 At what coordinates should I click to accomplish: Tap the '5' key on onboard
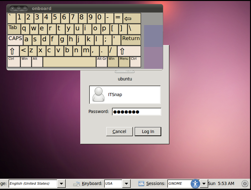[x=56, y=18]
